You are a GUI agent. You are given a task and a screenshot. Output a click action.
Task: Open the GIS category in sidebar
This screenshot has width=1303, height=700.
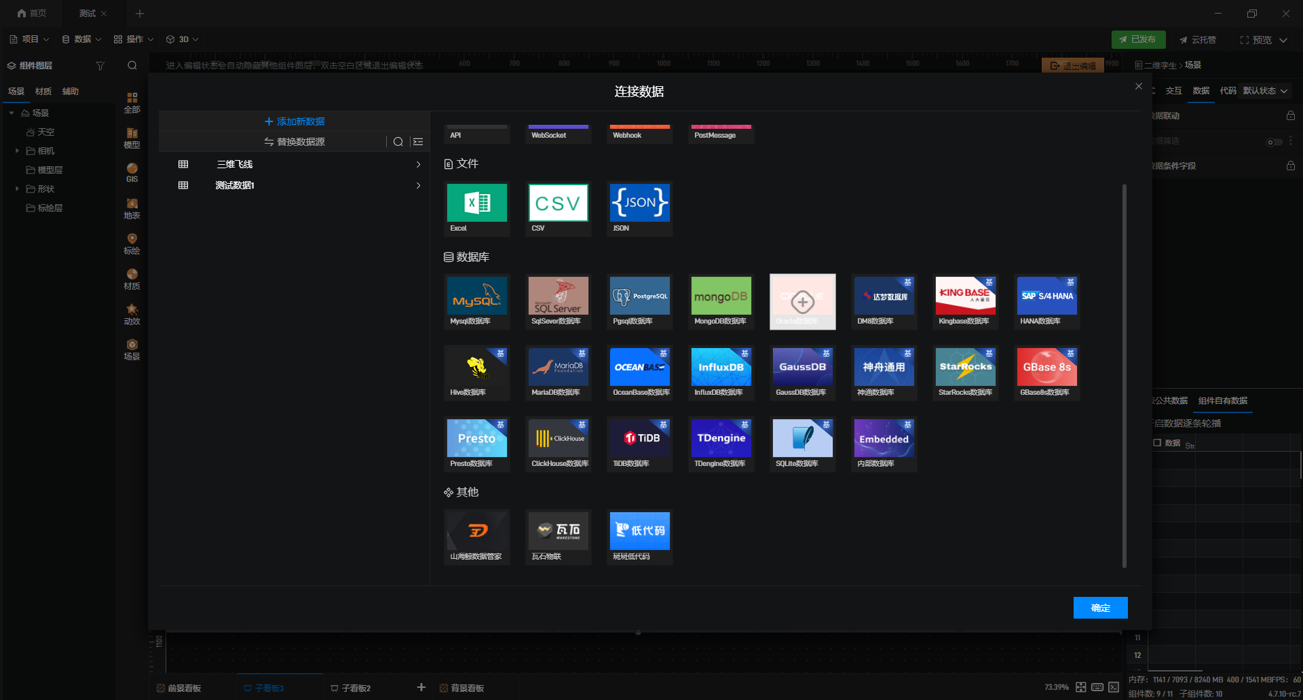point(132,172)
